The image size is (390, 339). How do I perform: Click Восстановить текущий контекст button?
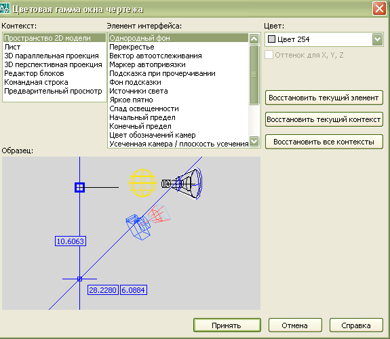click(x=324, y=119)
